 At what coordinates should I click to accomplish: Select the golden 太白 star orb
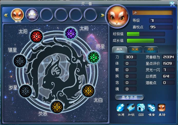click(x=88, y=91)
